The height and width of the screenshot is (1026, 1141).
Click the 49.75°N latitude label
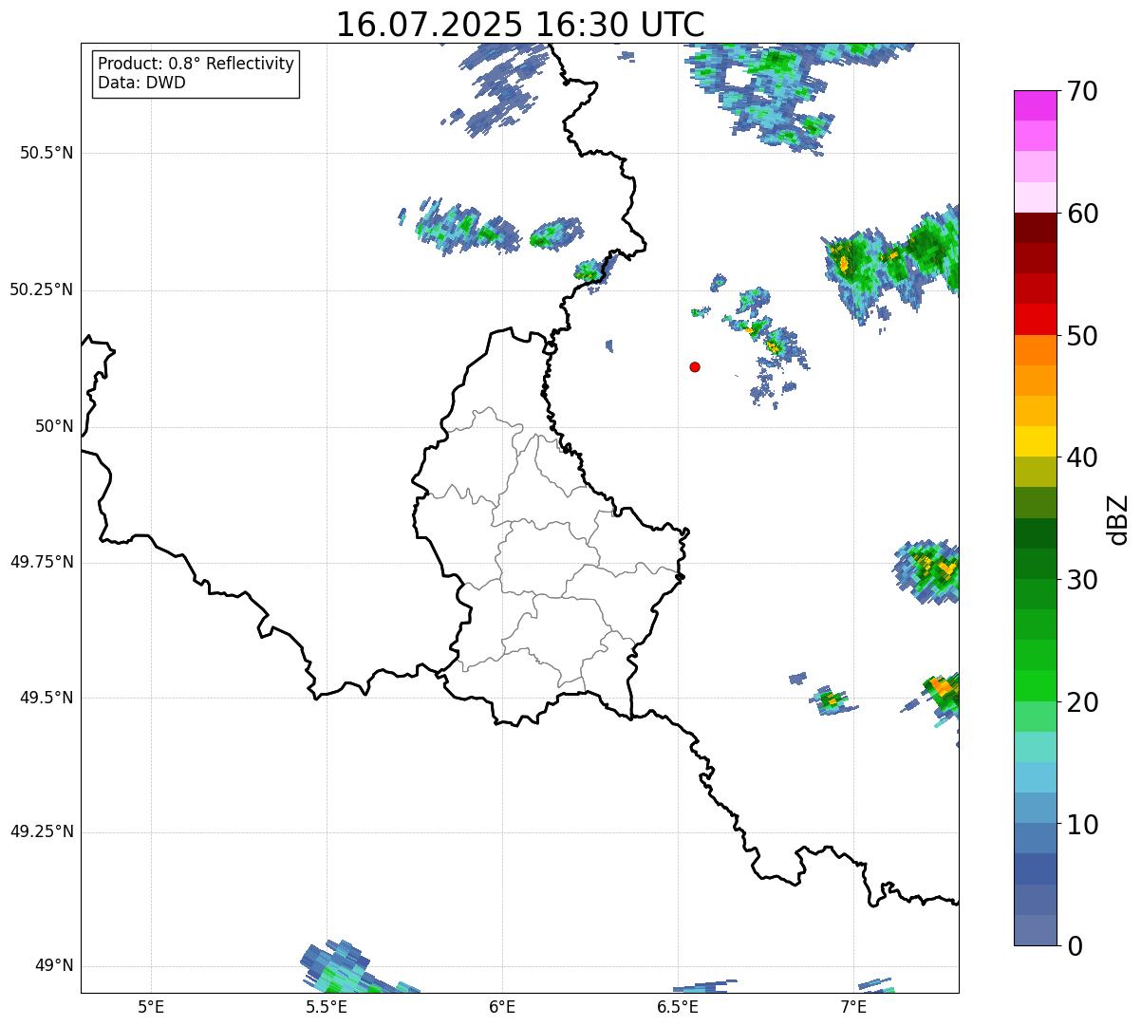(41, 562)
